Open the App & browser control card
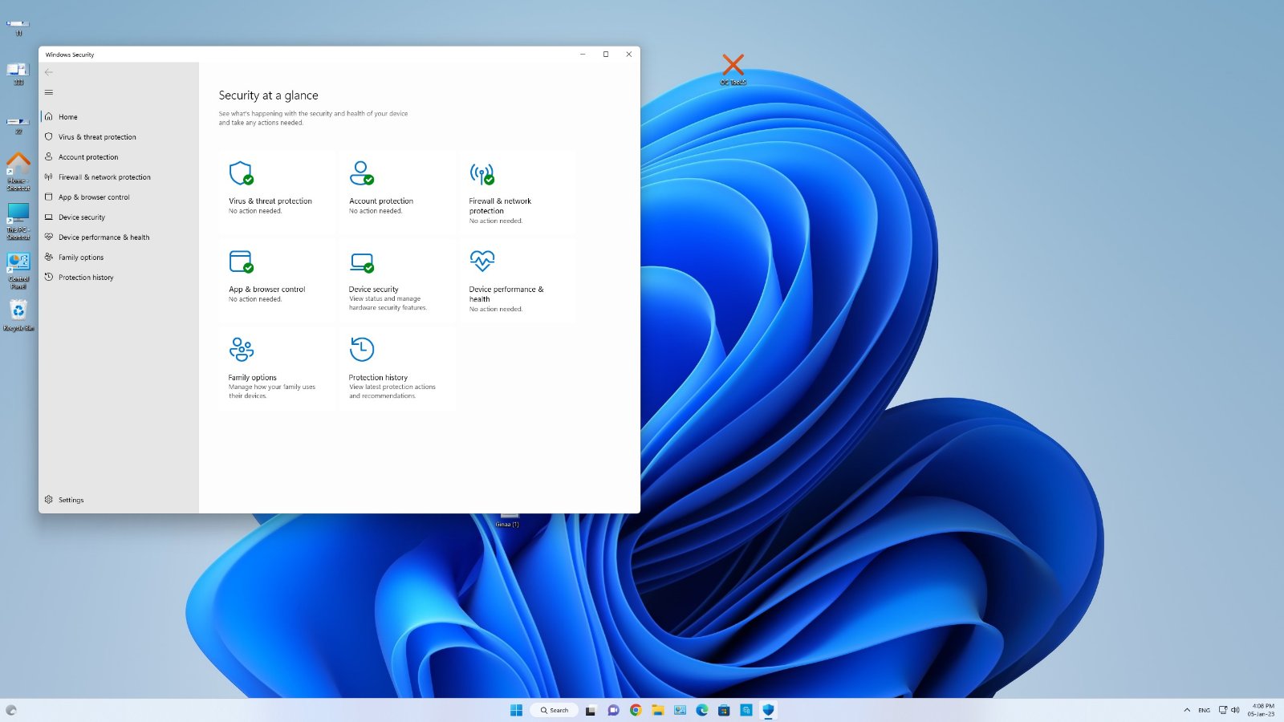The image size is (1284, 722). (277, 280)
